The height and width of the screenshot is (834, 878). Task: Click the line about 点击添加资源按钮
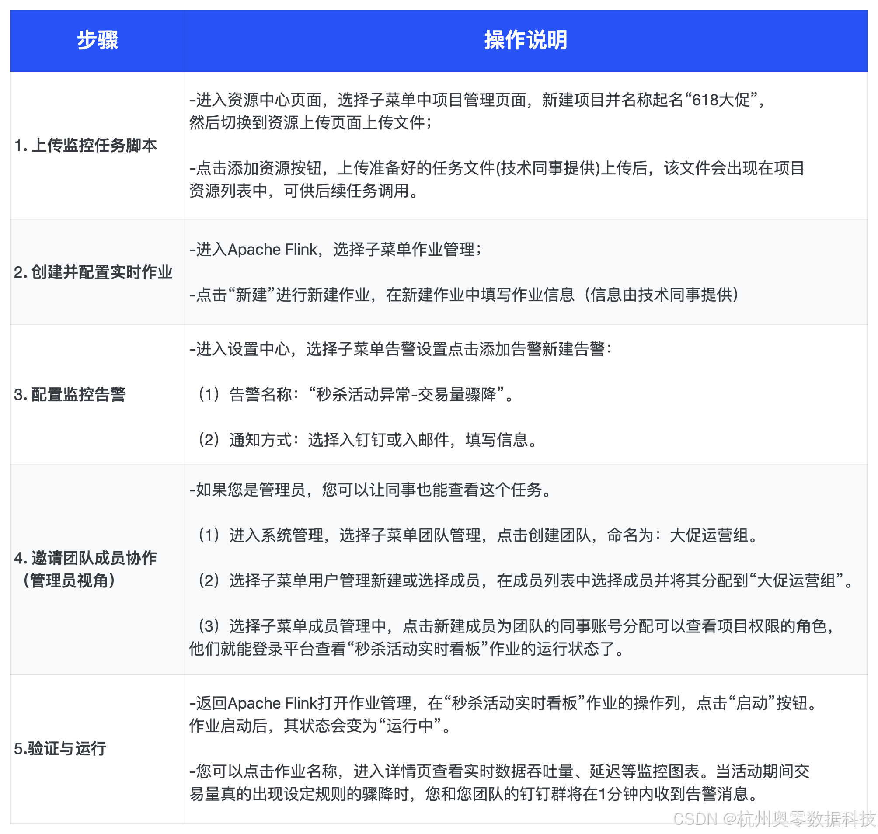pyautogui.click(x=496, y=168)
